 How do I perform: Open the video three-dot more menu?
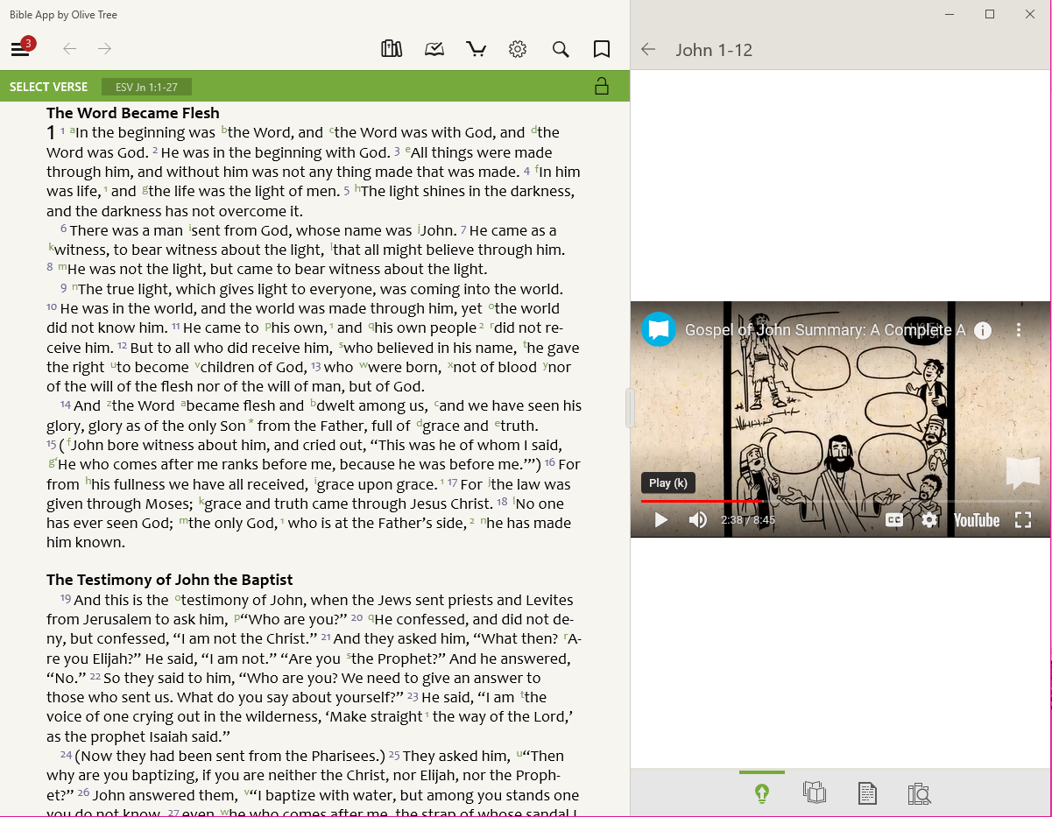tap(1019, 330)
